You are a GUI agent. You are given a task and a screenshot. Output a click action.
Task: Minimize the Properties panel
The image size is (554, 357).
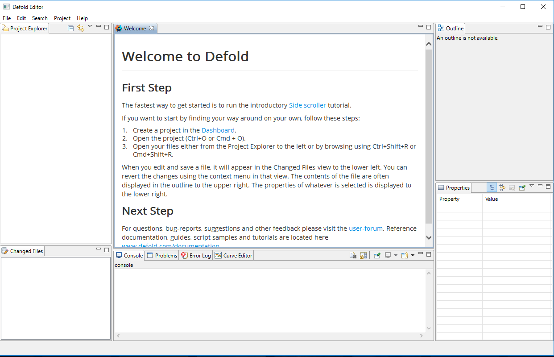tap(540, 185)
